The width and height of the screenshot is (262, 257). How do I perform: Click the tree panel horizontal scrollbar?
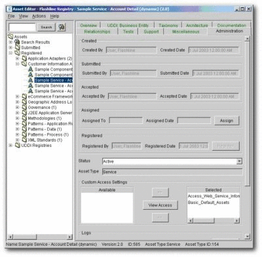[25, 237]
